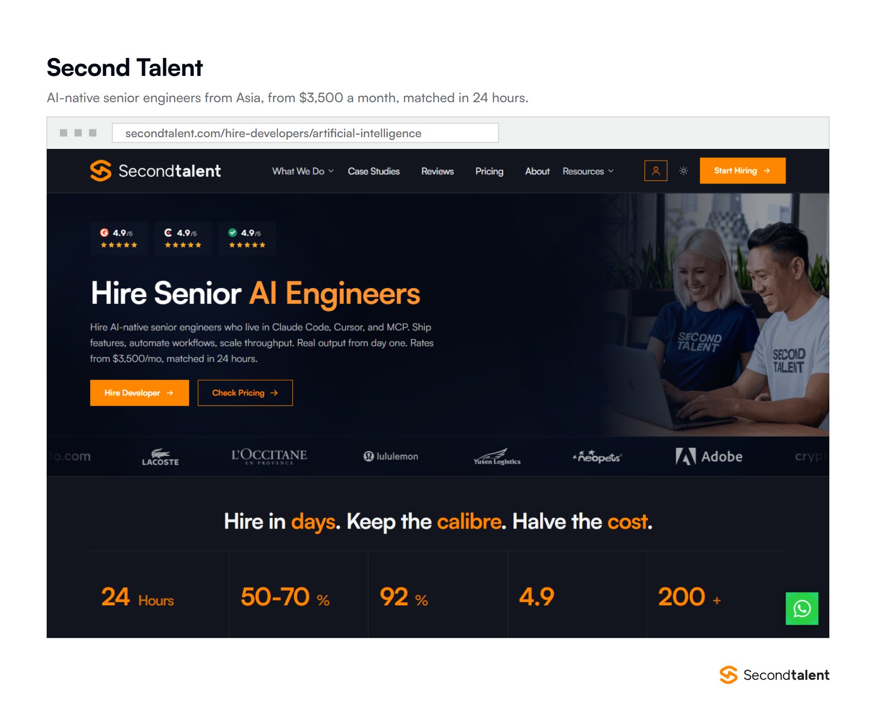Click the lululemon client logo
Screen dimensions: 876x727
pos(391,456)
